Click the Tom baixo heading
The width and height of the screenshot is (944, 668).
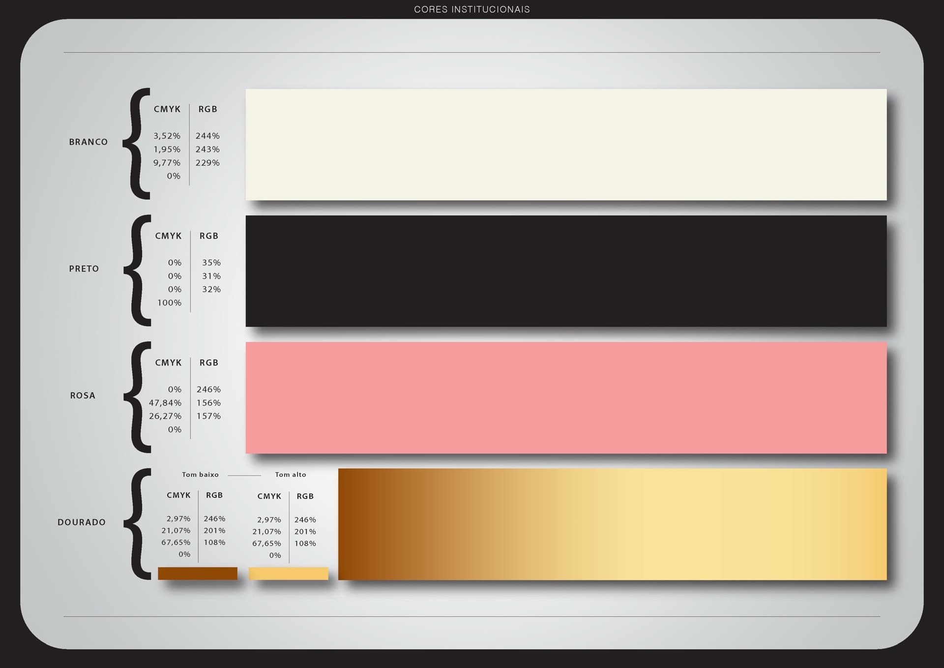coord(200,475)
